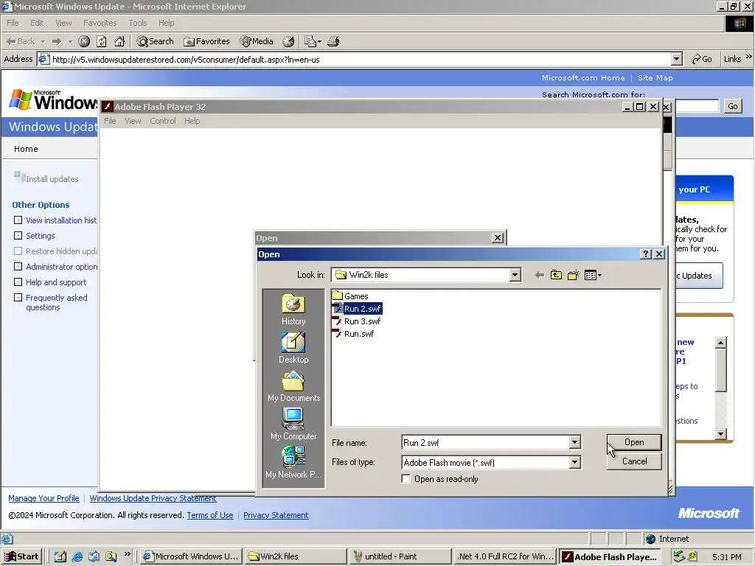Click the Refresh icon in IE toolbar

pyautogui.click(x=102, y=41)
